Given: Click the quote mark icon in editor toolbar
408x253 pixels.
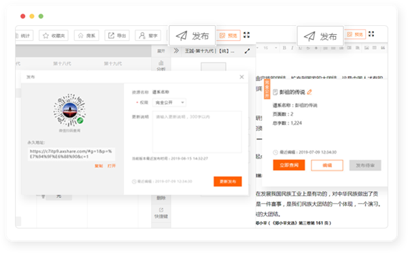Looking at the screenshot, I should point(383,48).
